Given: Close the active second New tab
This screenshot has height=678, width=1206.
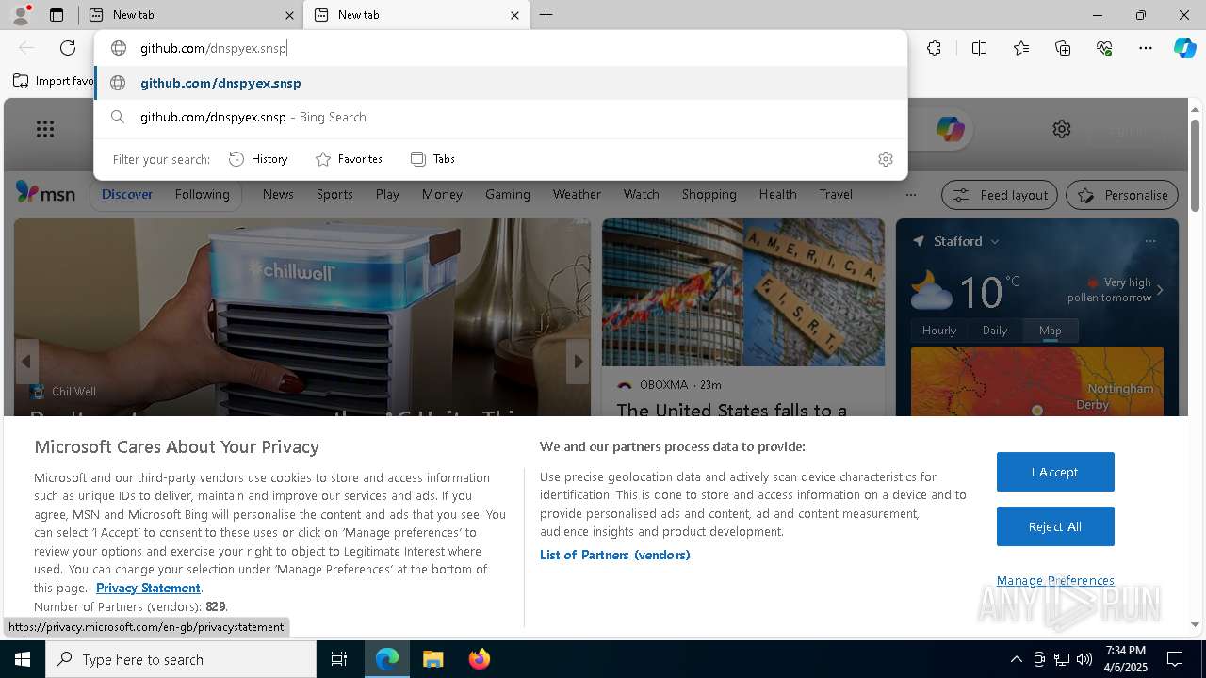Looking at the screenshot, I should point(514,15).
